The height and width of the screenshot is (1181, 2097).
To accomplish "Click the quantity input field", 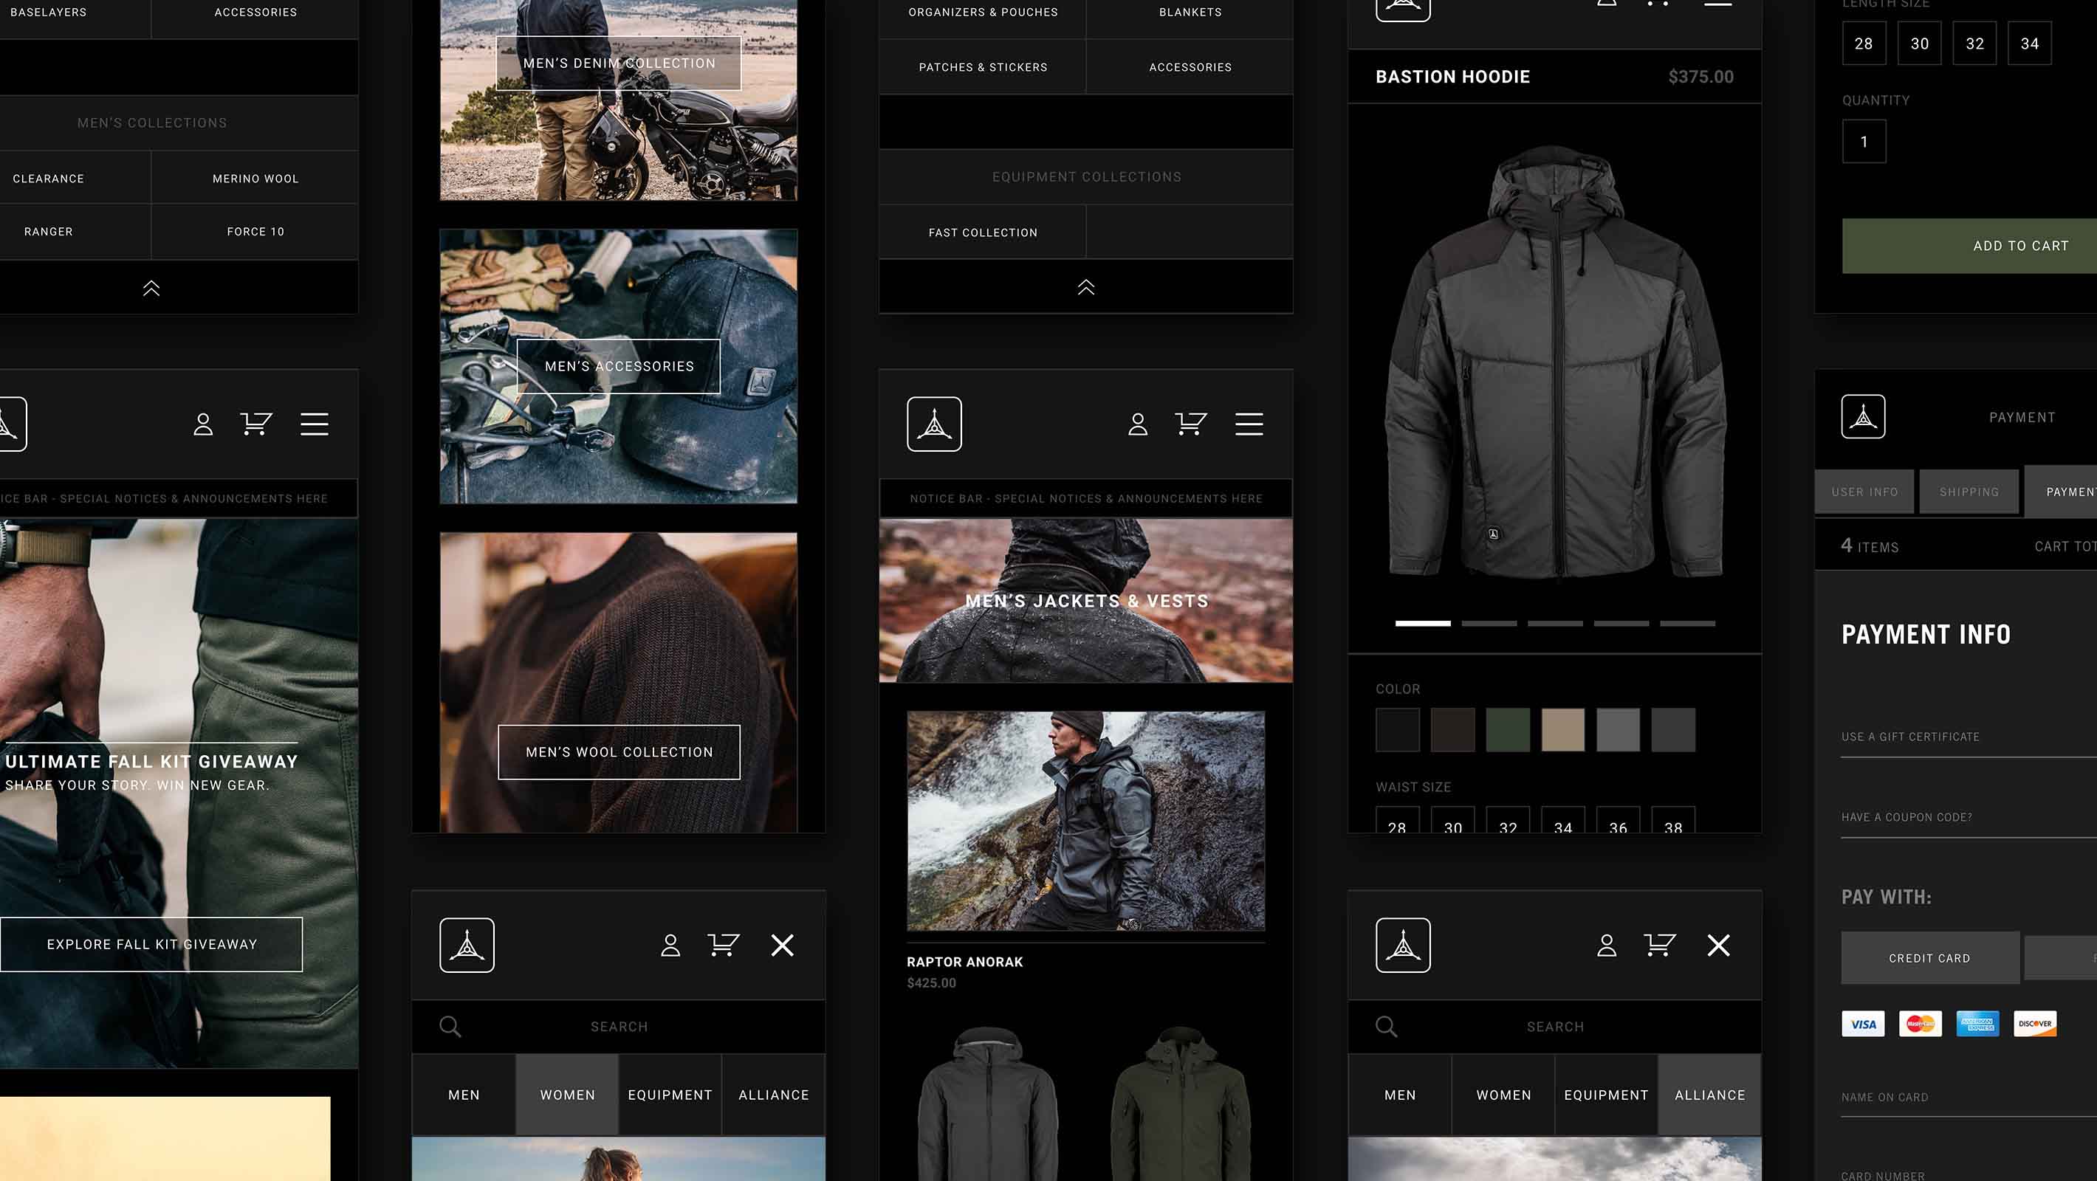I will click(1864, 140).
